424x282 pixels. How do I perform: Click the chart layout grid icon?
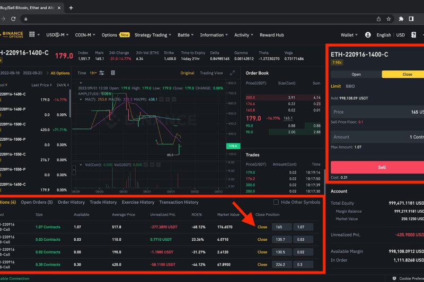113,73
